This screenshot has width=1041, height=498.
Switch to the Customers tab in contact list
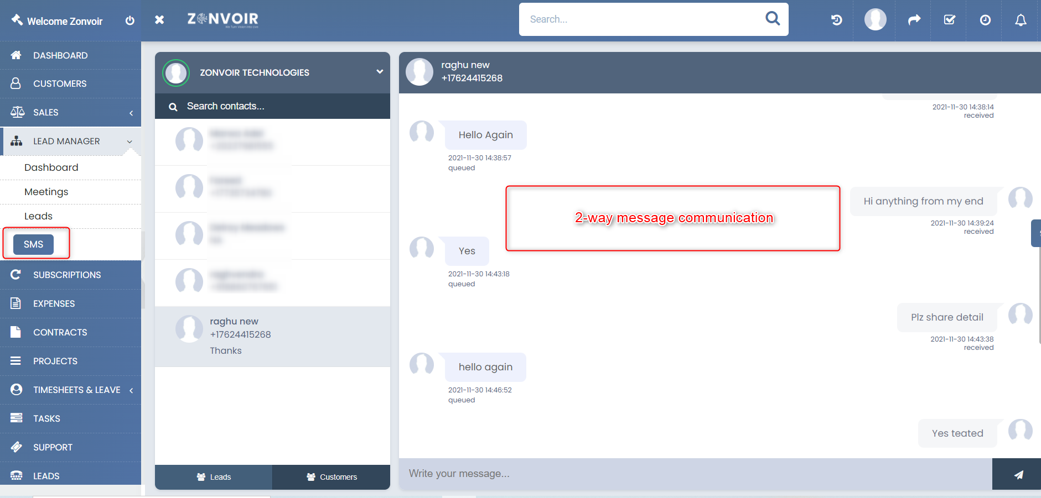(330, 476)
